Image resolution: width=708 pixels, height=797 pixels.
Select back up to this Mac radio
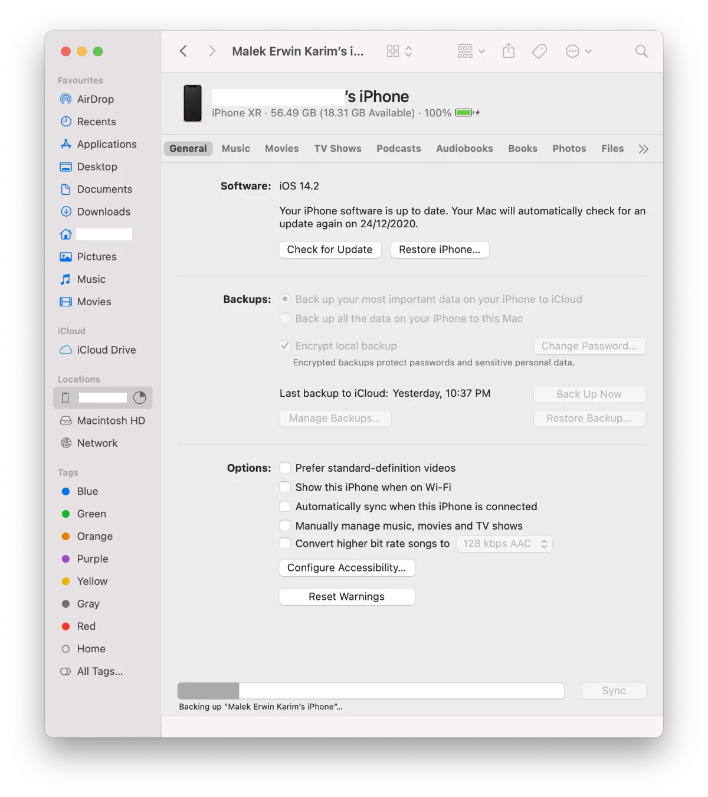coord(285,319)
